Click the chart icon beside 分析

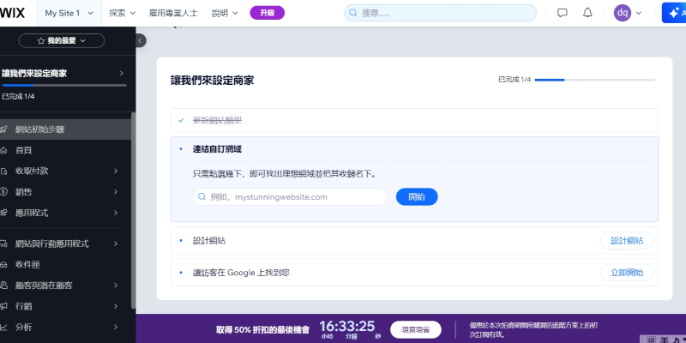(x=4, y=327)
